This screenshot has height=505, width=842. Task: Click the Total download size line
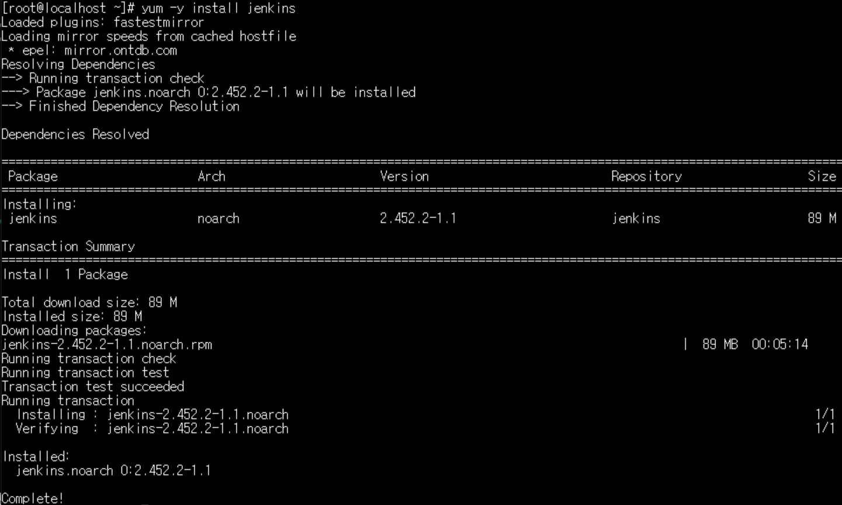[x=89, y=302]
